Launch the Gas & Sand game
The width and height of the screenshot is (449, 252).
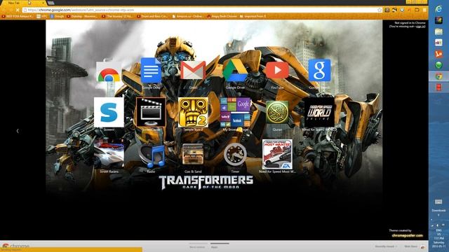193,154
